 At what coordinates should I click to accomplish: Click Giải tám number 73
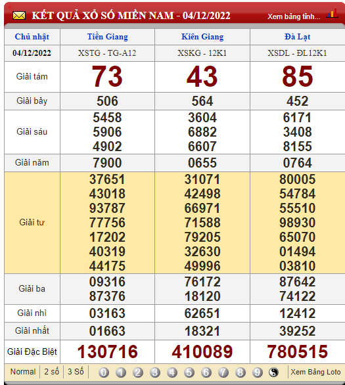107,77
